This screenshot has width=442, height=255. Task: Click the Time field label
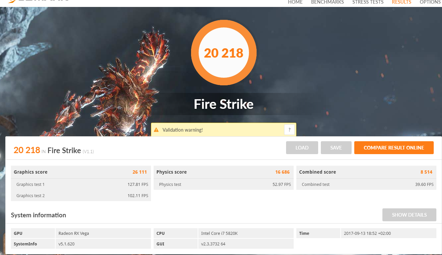pyautogui.click(x=304, y=234)
